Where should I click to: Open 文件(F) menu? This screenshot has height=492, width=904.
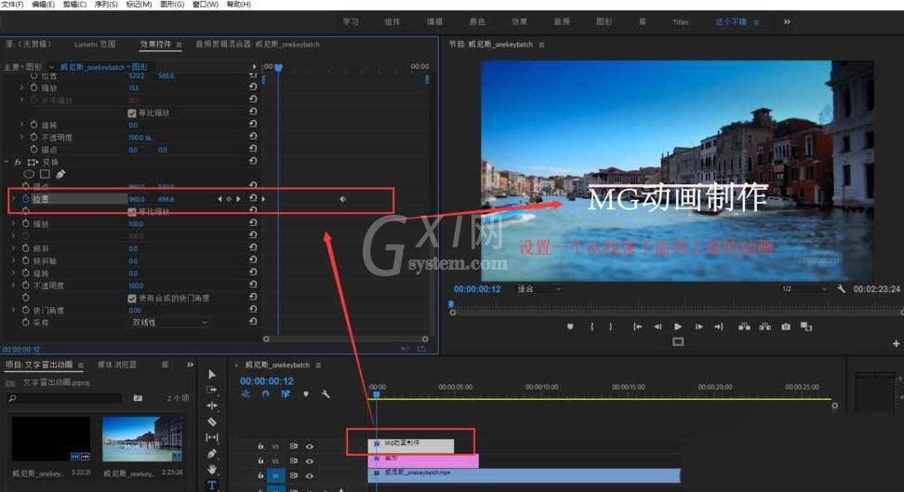click(x=12, y=4)
